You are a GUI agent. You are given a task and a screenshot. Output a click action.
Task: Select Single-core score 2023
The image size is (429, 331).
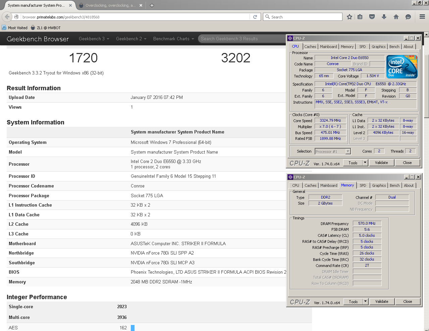(x=122, y=307)
